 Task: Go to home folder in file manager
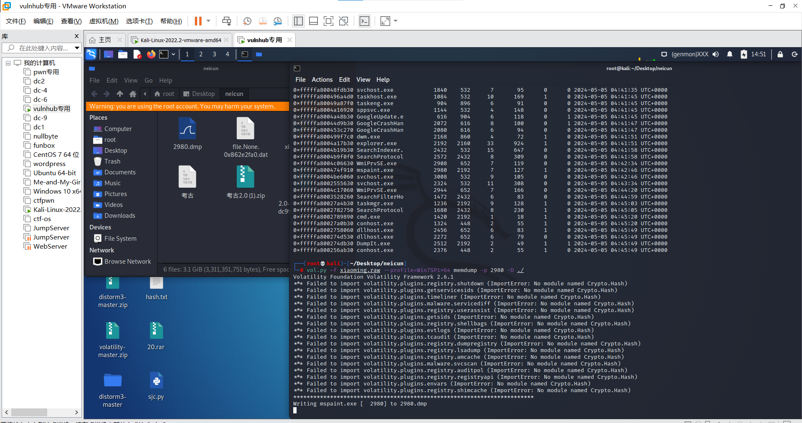[x=132, y=94]
